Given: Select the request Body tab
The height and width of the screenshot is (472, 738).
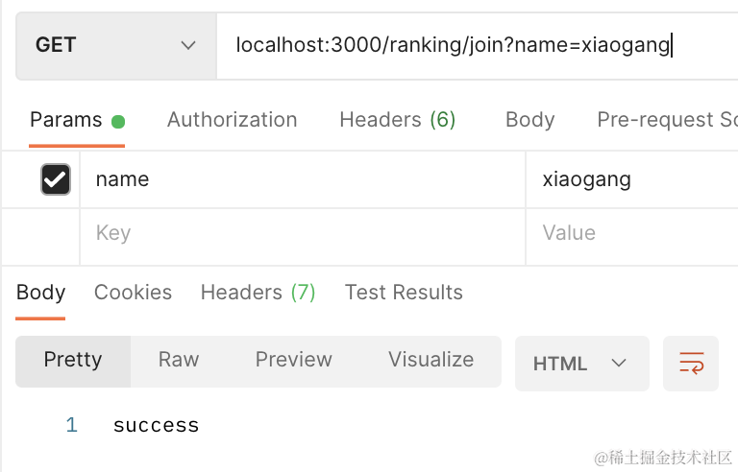Looking at the screenshot, I should point(529,120).
